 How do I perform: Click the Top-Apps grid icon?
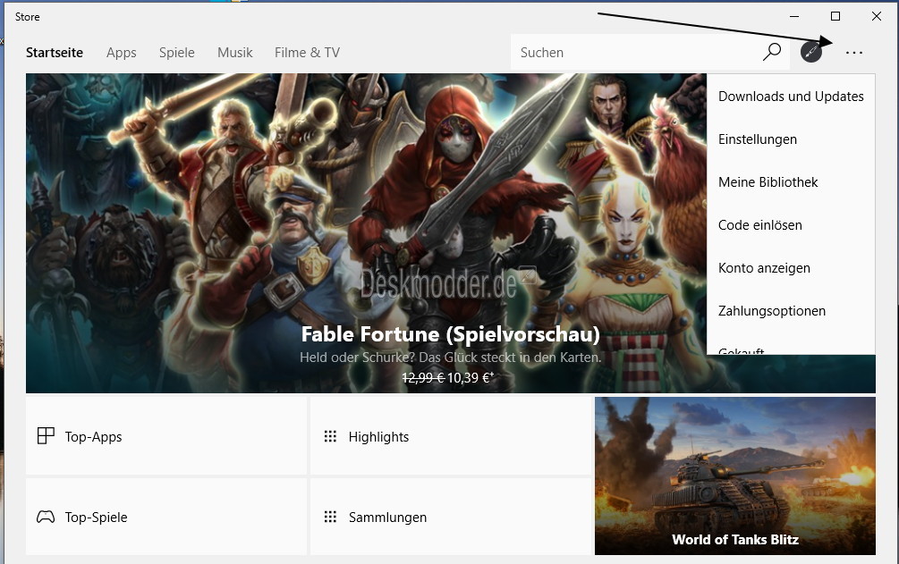46,436
